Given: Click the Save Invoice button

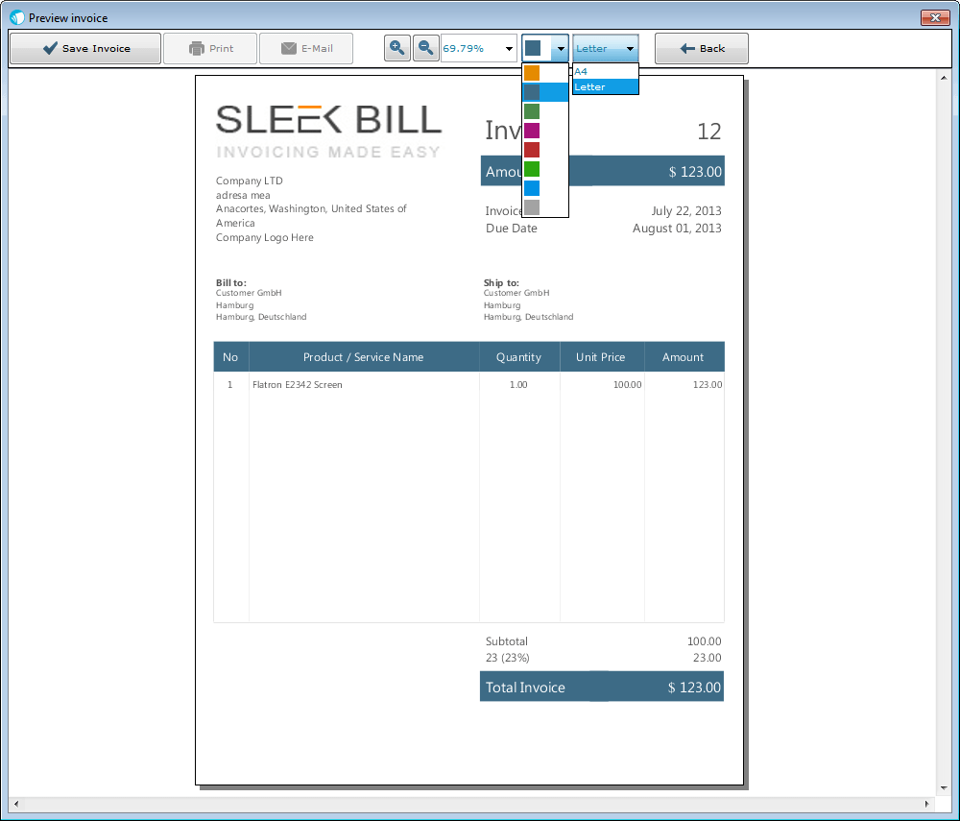Looking at the screenshot, I should [85, 49].
